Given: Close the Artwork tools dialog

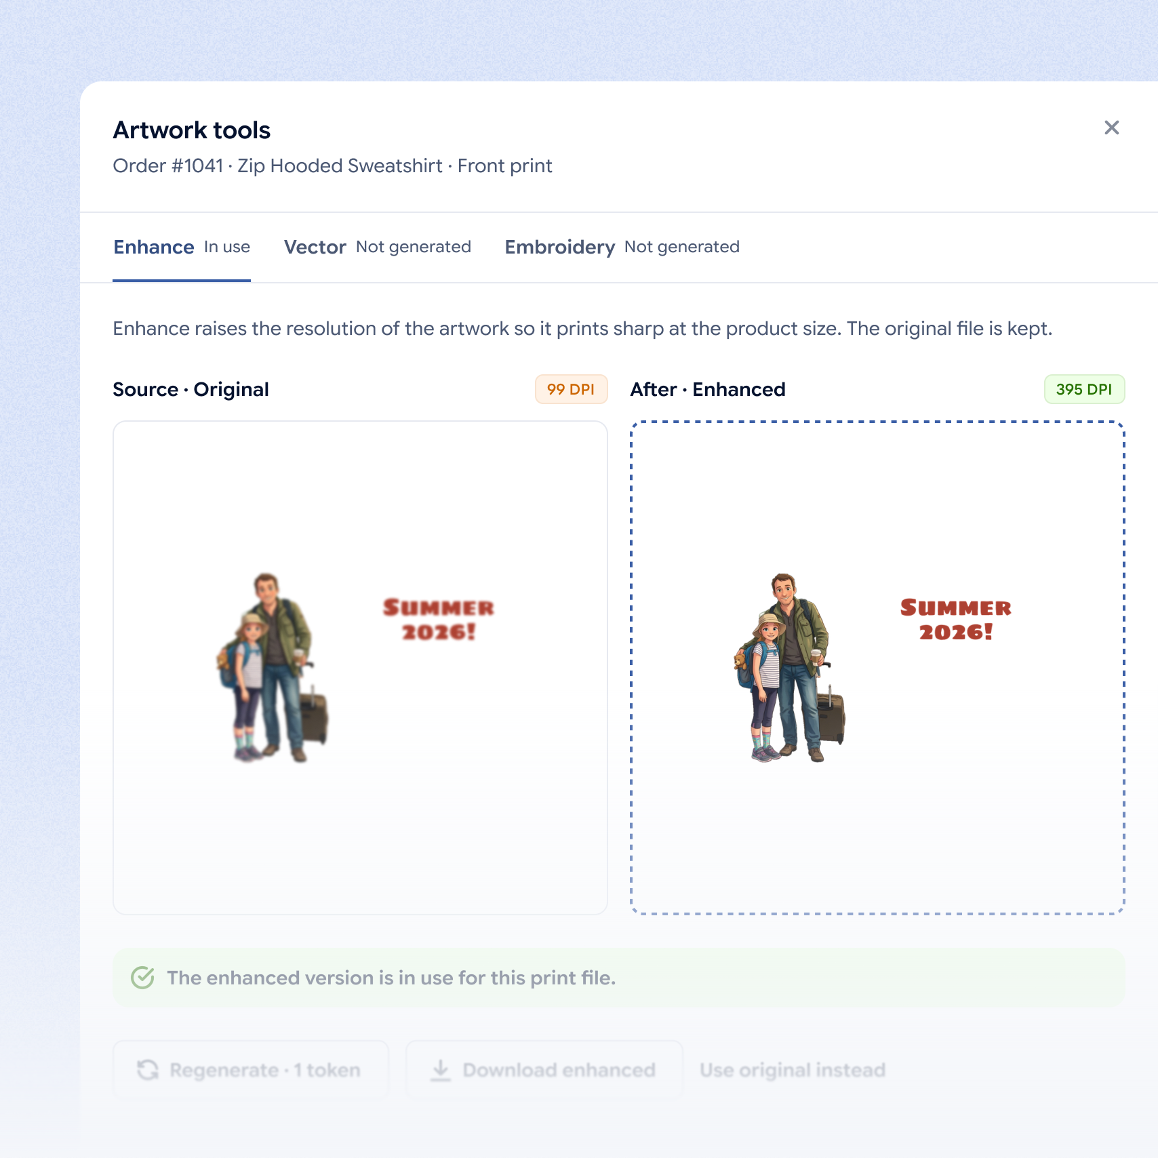Looking at the screenshot, I should coord(1111,127).
